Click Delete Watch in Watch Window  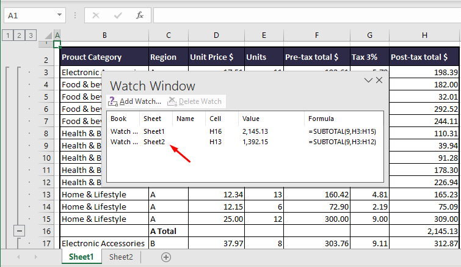pos(194,101)
